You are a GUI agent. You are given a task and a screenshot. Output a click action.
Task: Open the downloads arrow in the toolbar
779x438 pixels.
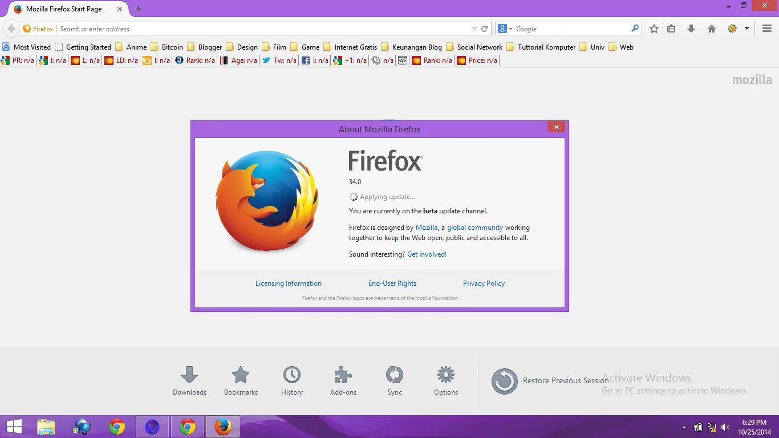691,29
